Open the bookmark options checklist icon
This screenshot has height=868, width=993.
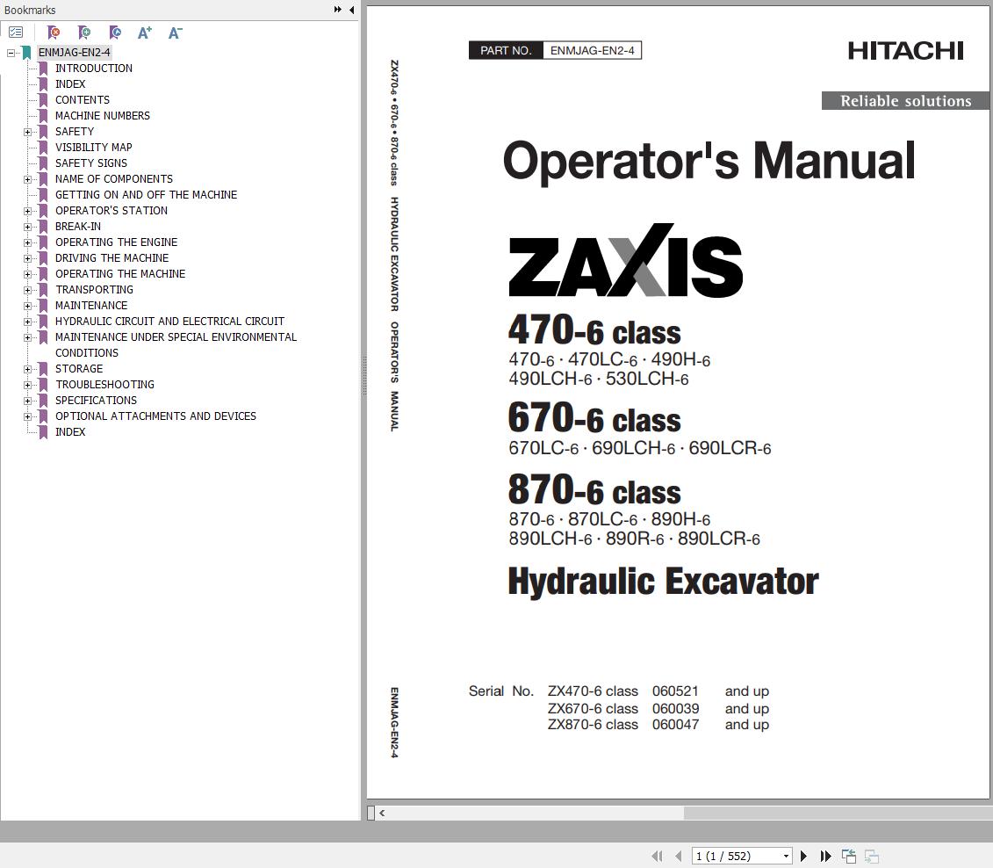16,33
